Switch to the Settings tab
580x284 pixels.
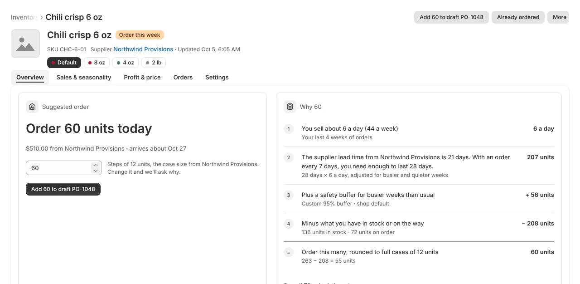(217, 78)
